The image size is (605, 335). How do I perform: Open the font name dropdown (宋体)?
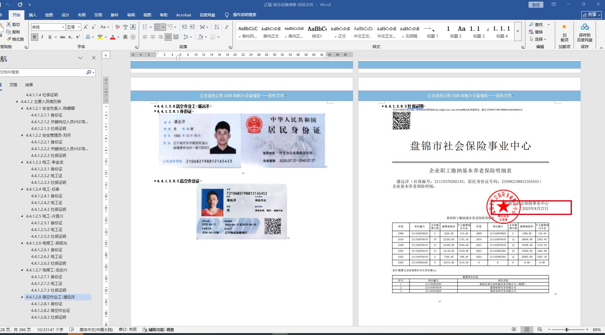coord(63,27)
